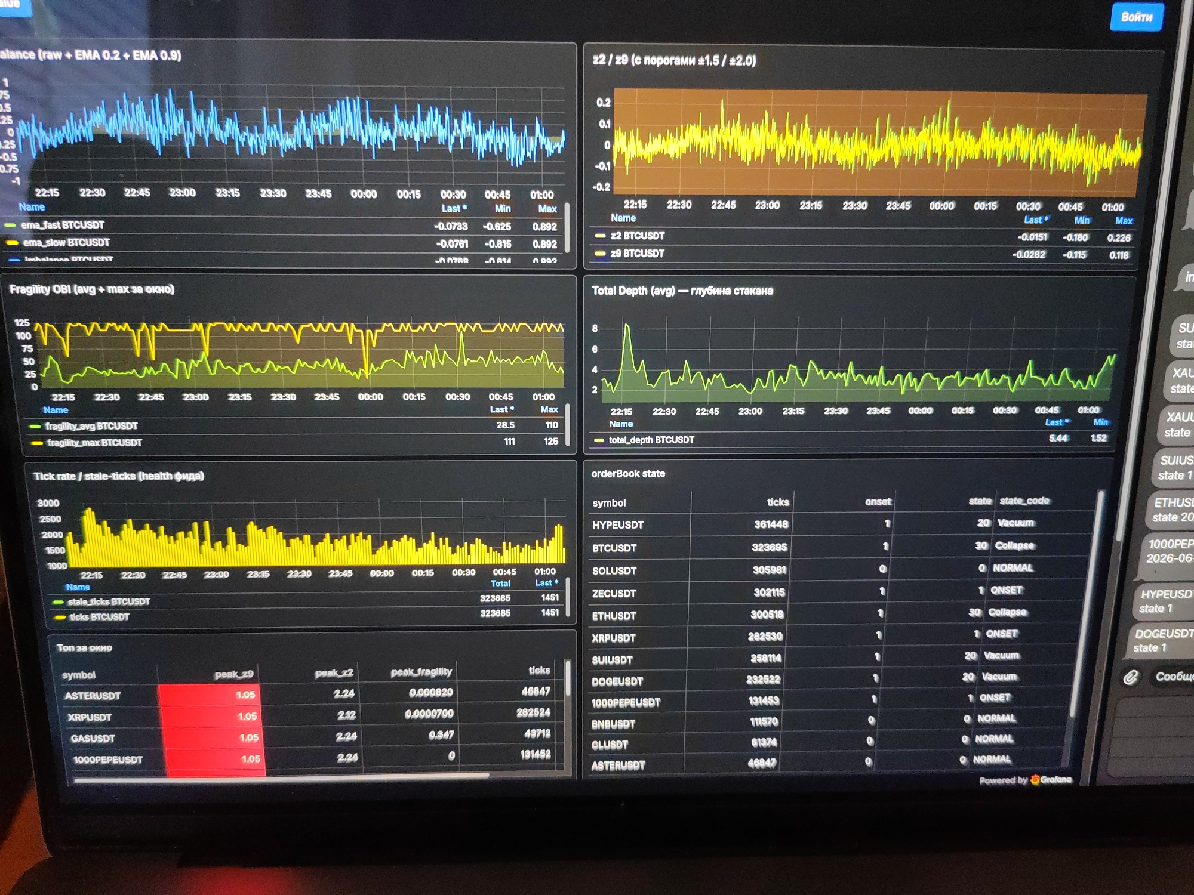Select BTCUSDT symbol cell in orderBook state table
The image size is (1194, 895).
614,548
